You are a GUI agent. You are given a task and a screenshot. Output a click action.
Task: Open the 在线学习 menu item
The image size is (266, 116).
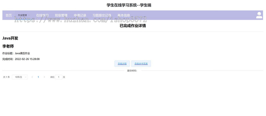(x=42, y=15)
